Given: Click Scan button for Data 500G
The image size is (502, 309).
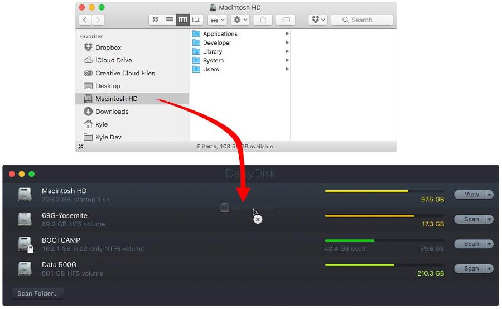Looking at the screenshot, I should [470, 268].
